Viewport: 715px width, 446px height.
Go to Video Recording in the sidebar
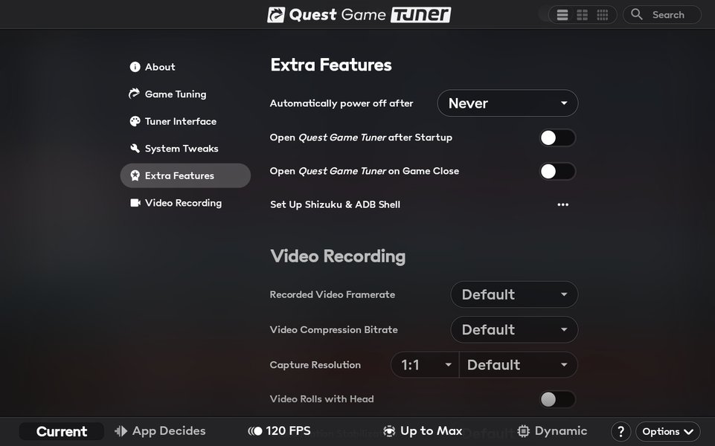(x=185, y=203)
